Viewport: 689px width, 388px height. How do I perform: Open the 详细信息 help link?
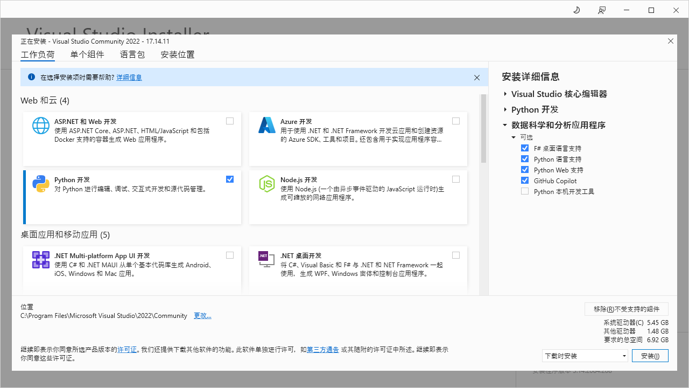click(129, 78)
